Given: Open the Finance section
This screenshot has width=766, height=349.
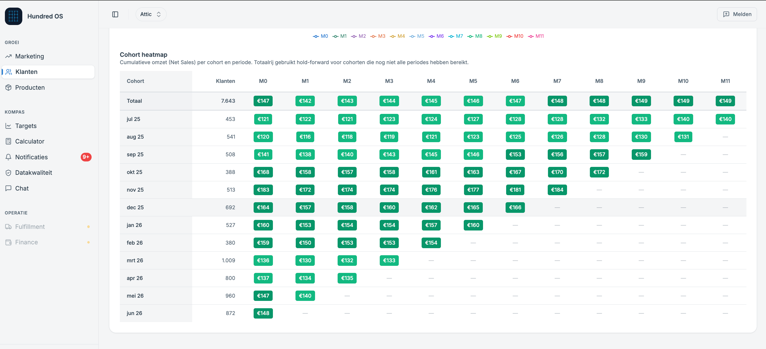Looking at the screenshot, I should [x=48, y=242].
